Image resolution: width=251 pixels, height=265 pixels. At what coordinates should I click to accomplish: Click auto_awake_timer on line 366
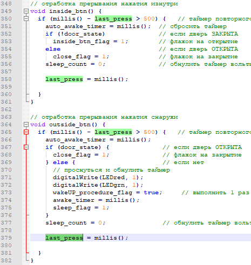tap(76, 140)
